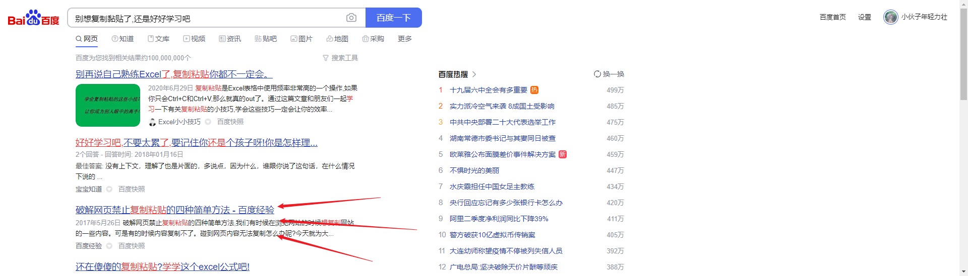The width and height of the screenshot is (968, 276).
Task: Click the Baidu logo
Action: coord(33,18)
